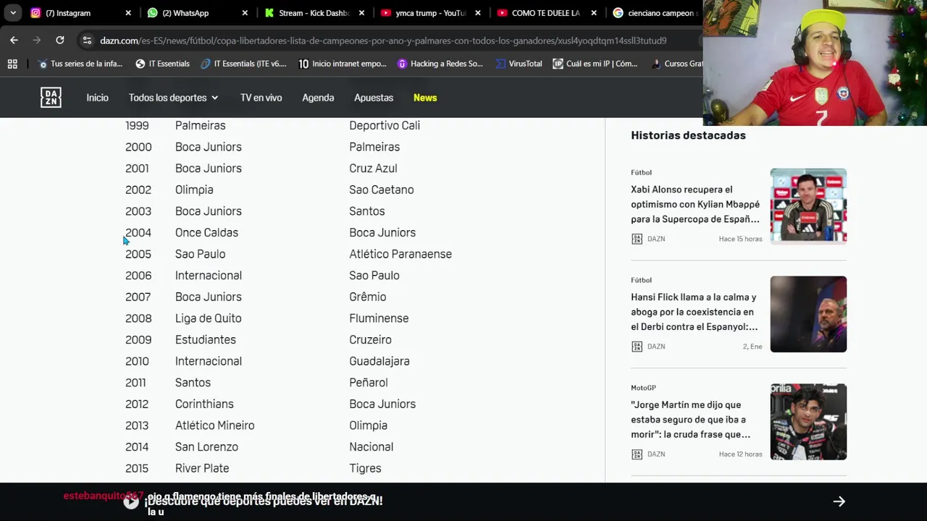Open the apps grid in bookmarks bar
The width and height of the screenshot is (927, 521).
[x=12, y=64]
